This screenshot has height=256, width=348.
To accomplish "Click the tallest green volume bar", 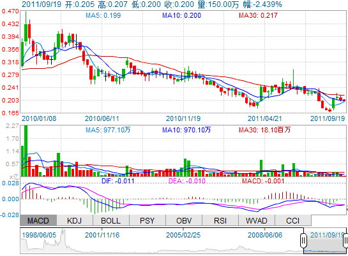I will tap(26, 150).
